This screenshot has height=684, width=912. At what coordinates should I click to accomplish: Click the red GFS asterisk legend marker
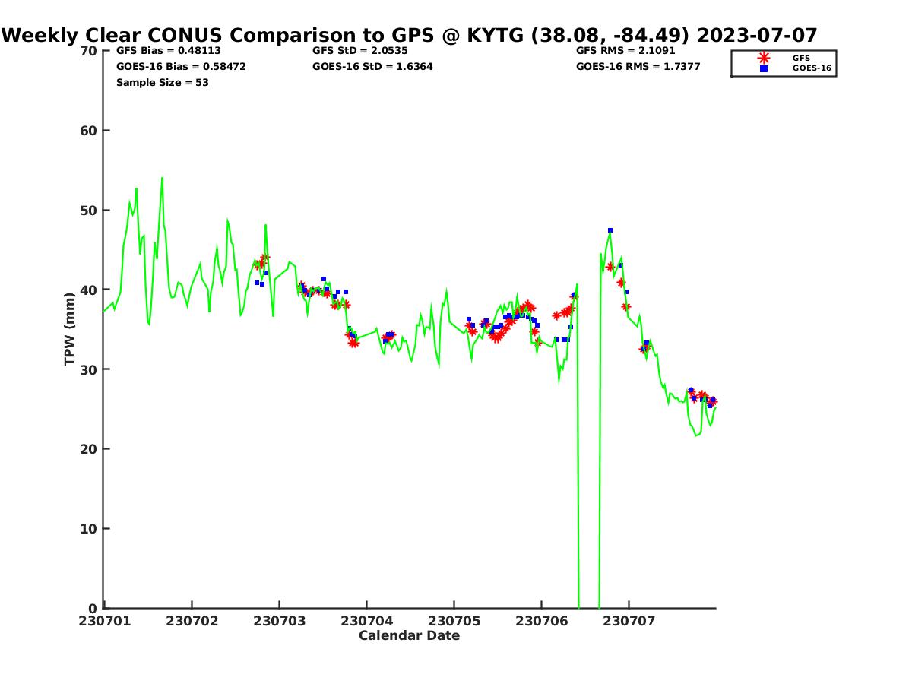click(x=764, y=58)
